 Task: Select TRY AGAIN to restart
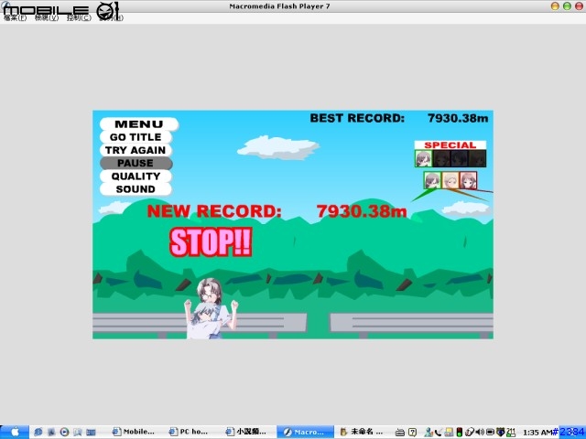(x=136, y=150)
